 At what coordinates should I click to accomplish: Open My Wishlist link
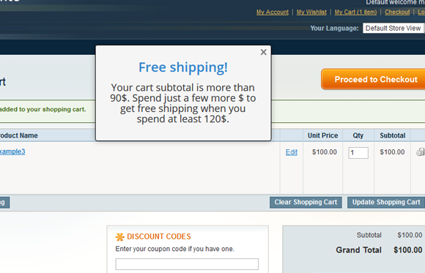[311, 12]
